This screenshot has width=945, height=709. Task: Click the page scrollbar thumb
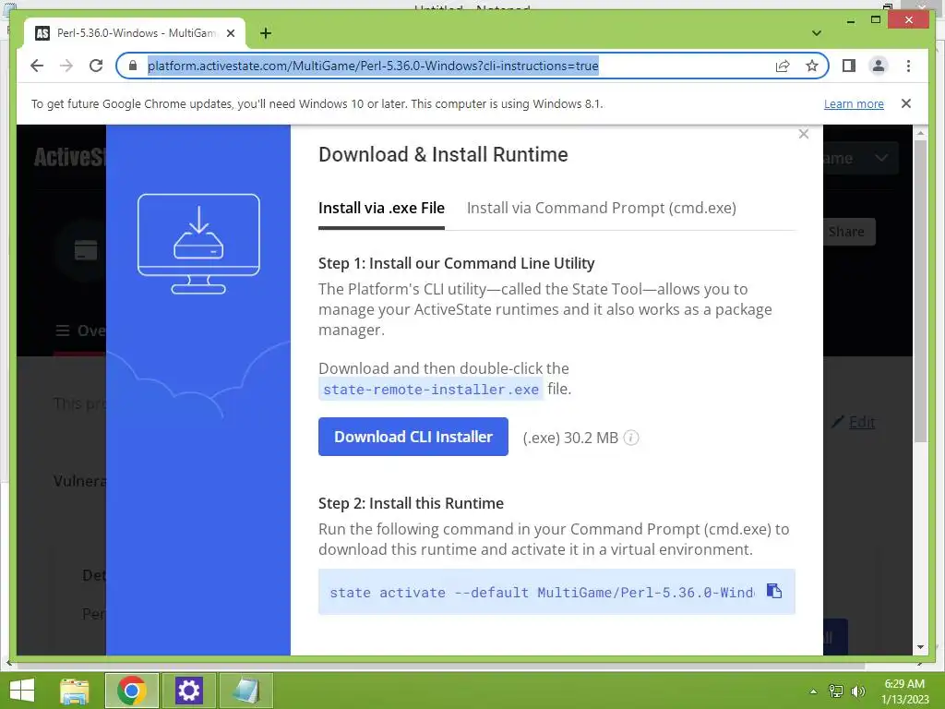[920, 292]
